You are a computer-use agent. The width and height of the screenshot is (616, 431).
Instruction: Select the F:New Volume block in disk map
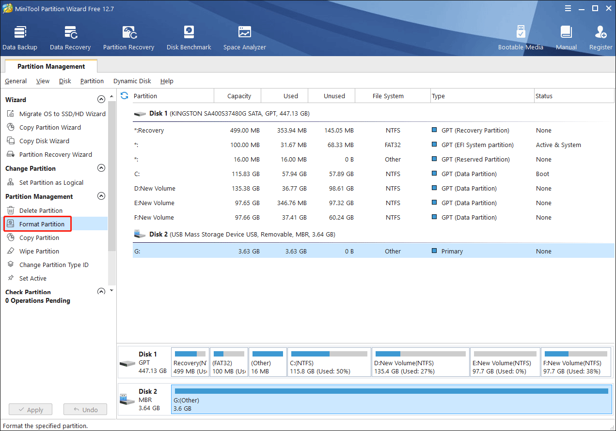(x=576, y=362)
